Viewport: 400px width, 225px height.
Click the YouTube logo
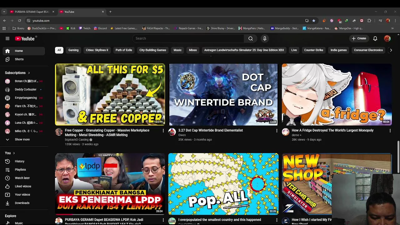[25, 38]
